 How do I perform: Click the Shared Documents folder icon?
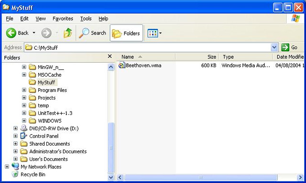click(24, 144)
